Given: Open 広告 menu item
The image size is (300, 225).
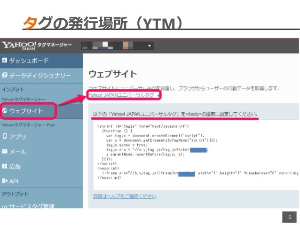Looking at the screenshot, I should (41, 166).
